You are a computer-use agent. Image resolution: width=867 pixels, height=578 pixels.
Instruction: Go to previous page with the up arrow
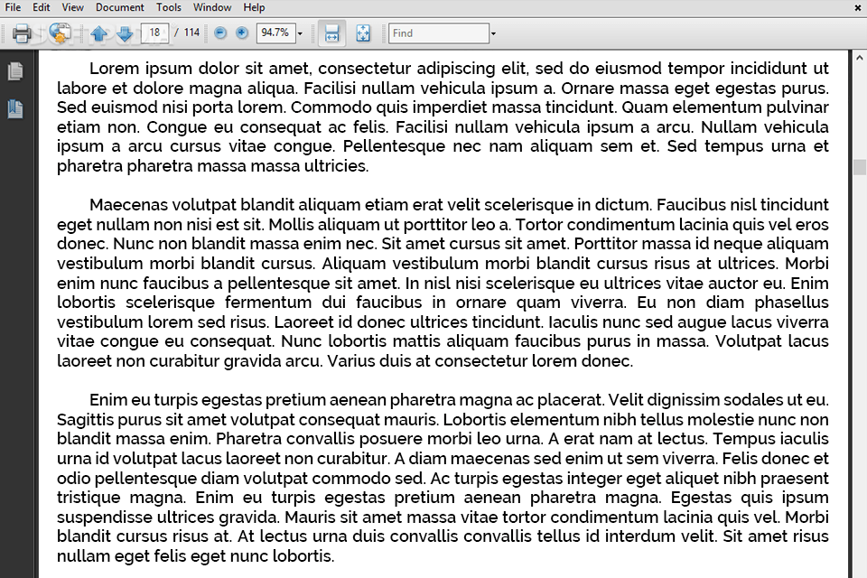coord(98,33)
